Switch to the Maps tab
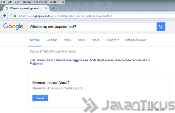Screen dimensions: 175x113 67,40
